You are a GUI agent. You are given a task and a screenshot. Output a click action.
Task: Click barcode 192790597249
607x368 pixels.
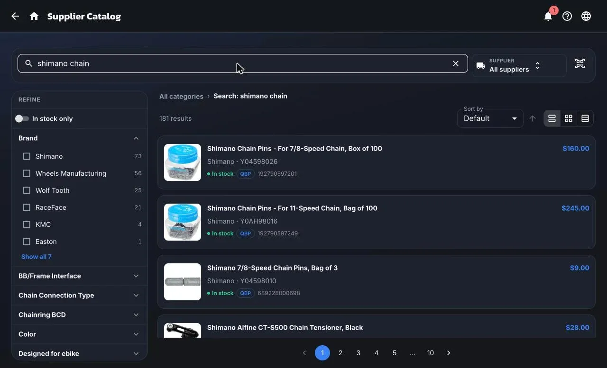[x=277, y=233]
